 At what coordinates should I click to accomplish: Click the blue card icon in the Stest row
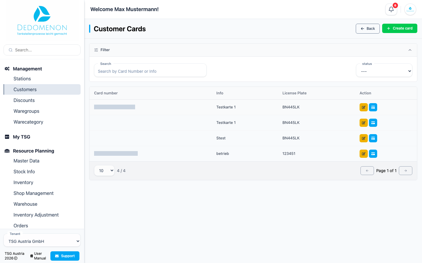click(x=373, y=138)
